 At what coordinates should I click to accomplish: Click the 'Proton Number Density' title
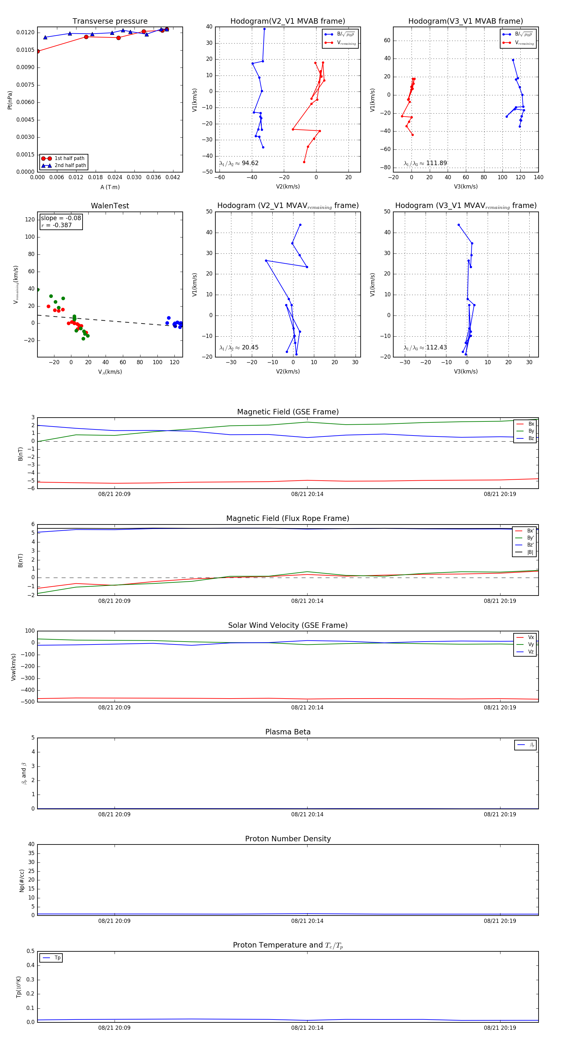coord(288,839)
